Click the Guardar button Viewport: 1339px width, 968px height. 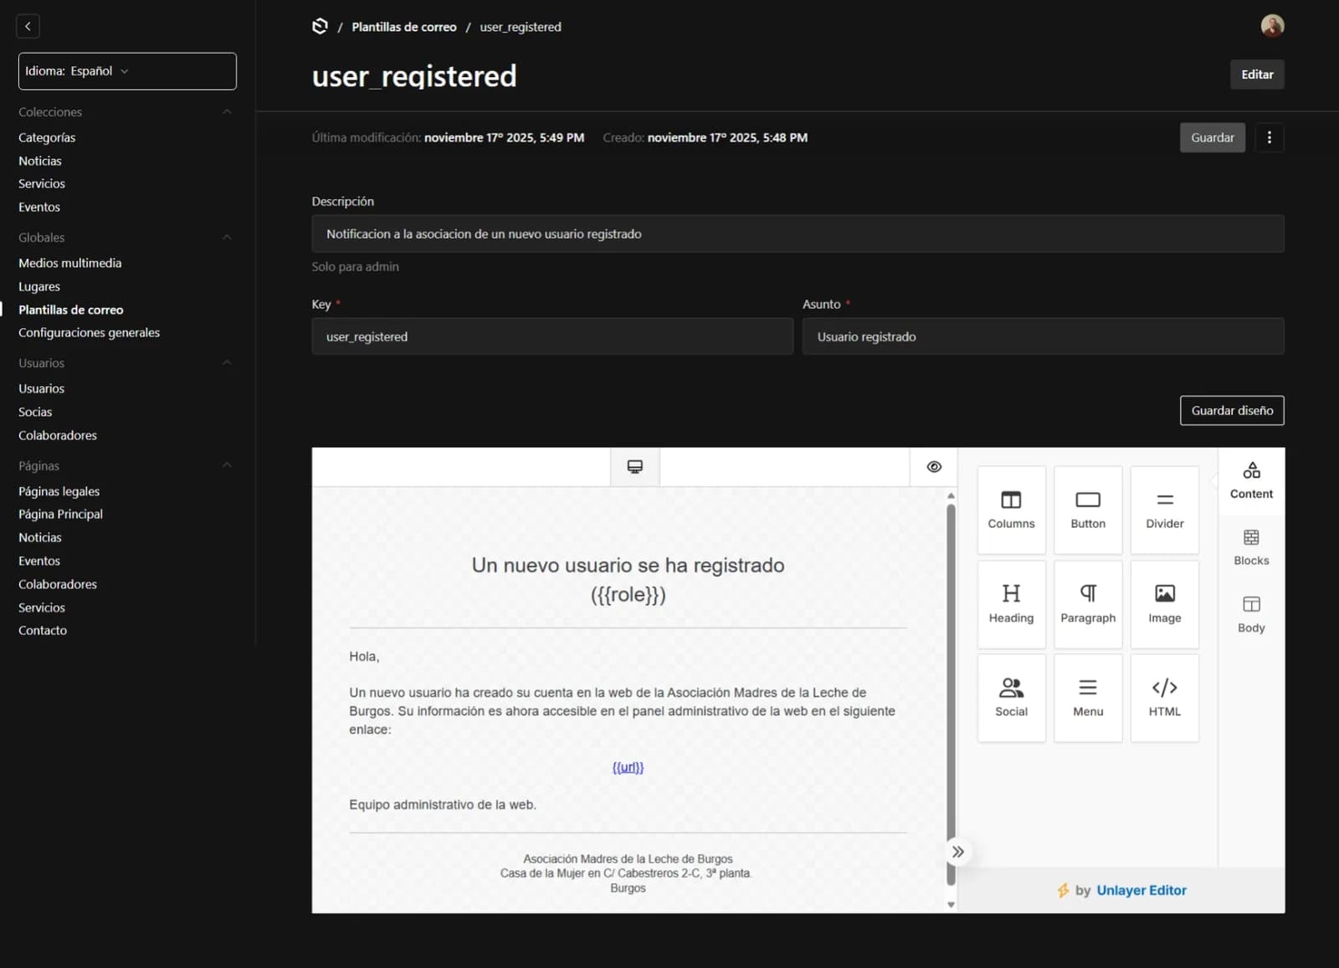click(1212, 137)
